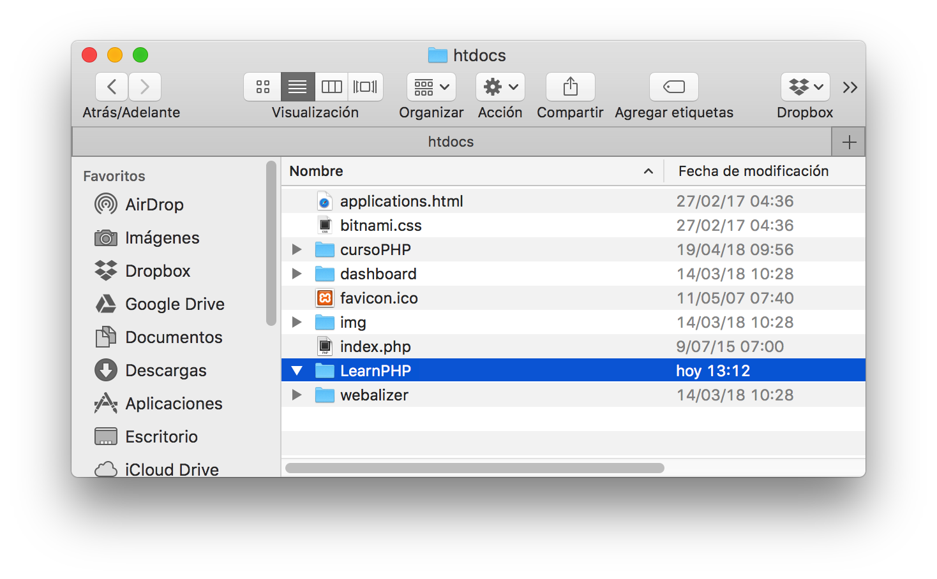Click the horizontal scrollbar in file list
937x579 pixels.
click(475, 468)
